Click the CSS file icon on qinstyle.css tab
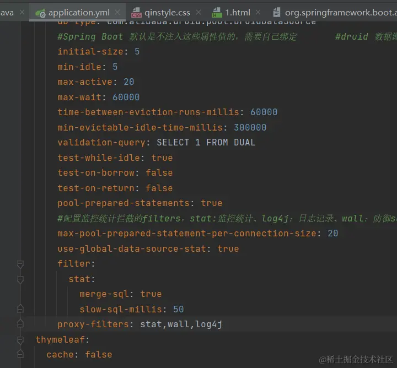The image size is (397, 368). (x=136, y=13)
